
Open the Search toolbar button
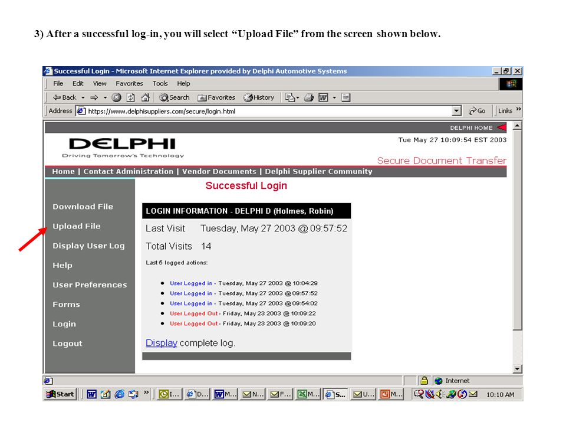(175, 97)
